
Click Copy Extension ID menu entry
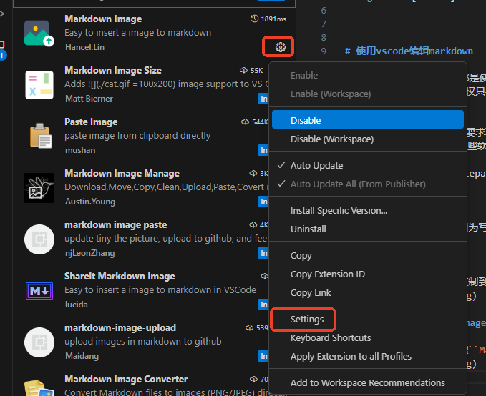tap(327, 274)
